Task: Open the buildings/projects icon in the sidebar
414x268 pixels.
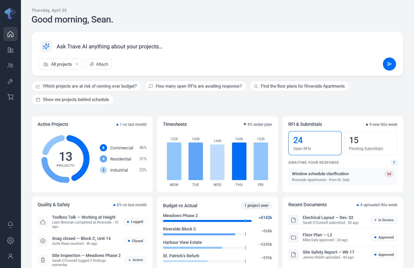Action: (10, 50)
